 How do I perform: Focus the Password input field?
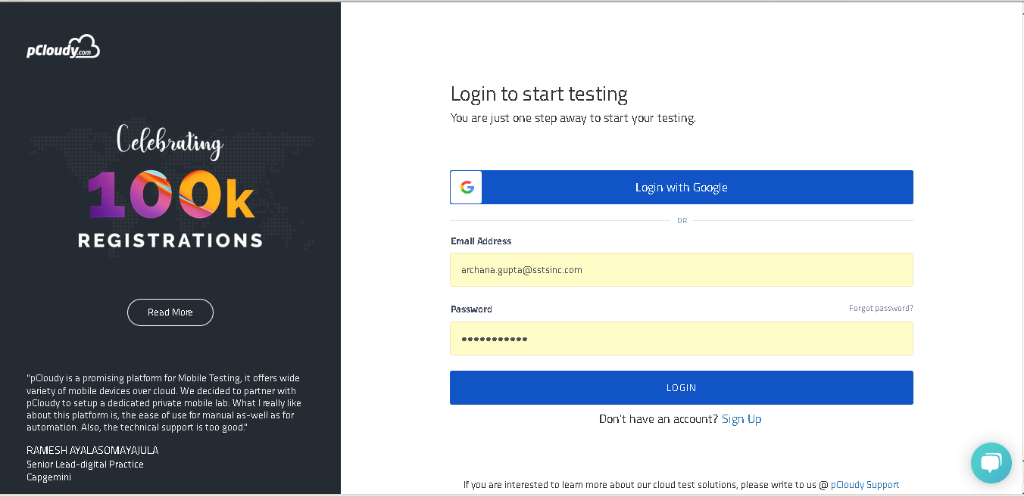coord(682,339)
